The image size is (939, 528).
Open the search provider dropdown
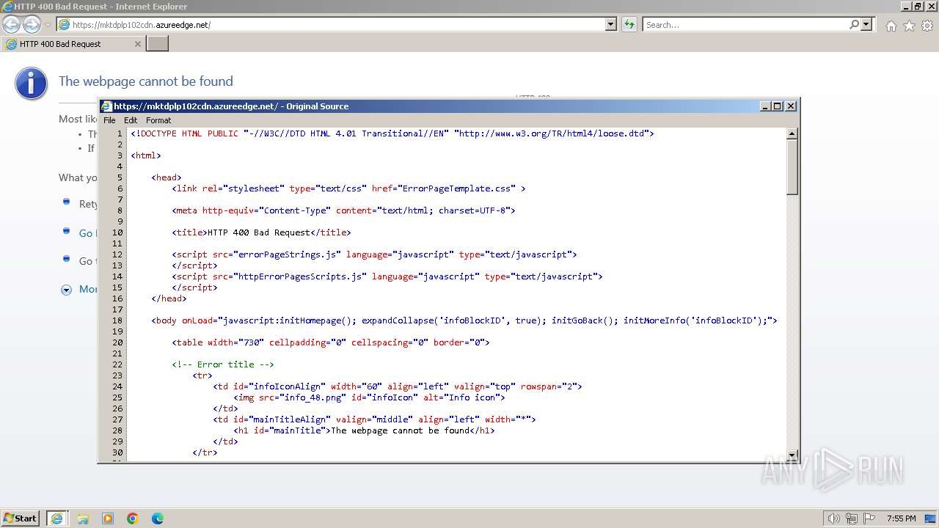pos(867,25)
